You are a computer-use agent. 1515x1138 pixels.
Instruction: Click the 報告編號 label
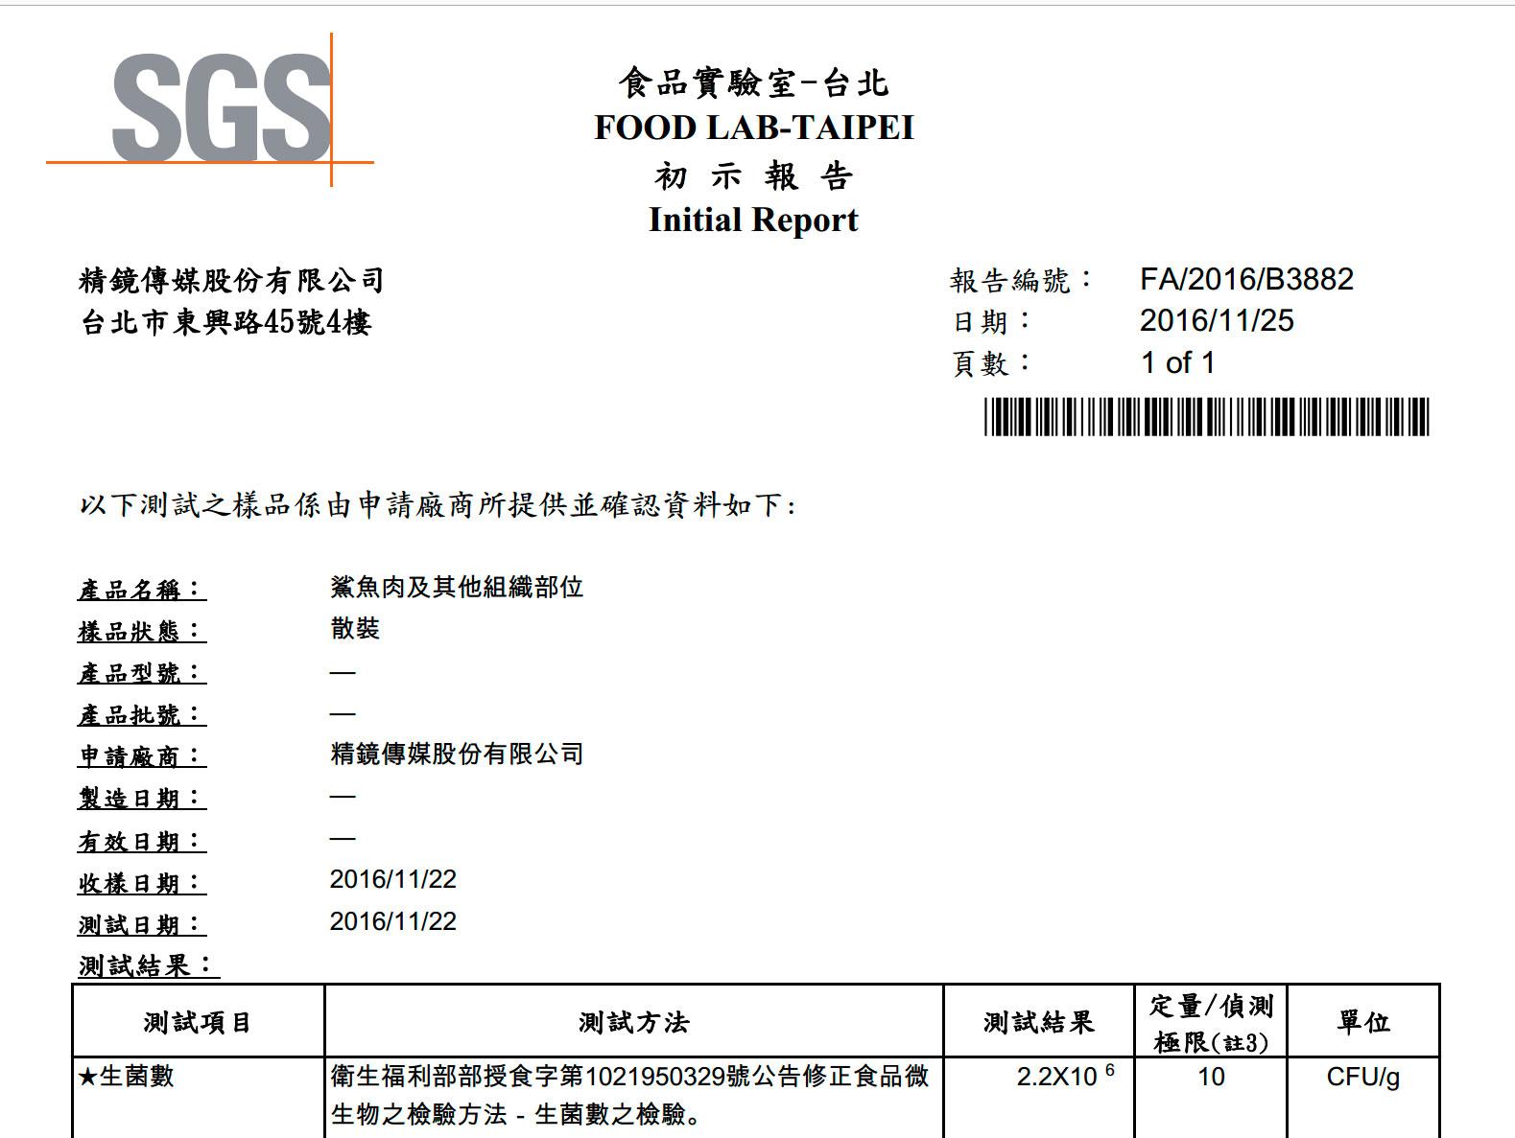(1020, 280)
